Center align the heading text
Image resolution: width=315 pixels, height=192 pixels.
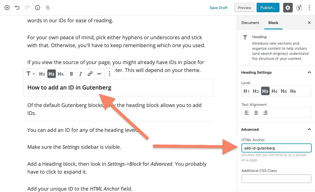tap(256, 113)
